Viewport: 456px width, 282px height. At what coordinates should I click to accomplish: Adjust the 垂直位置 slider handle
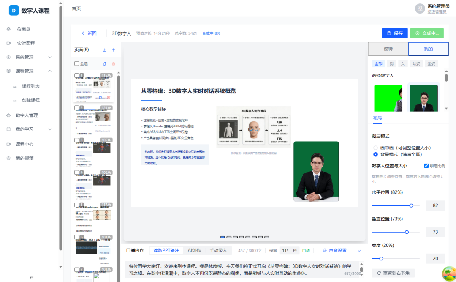click(407, 232)
